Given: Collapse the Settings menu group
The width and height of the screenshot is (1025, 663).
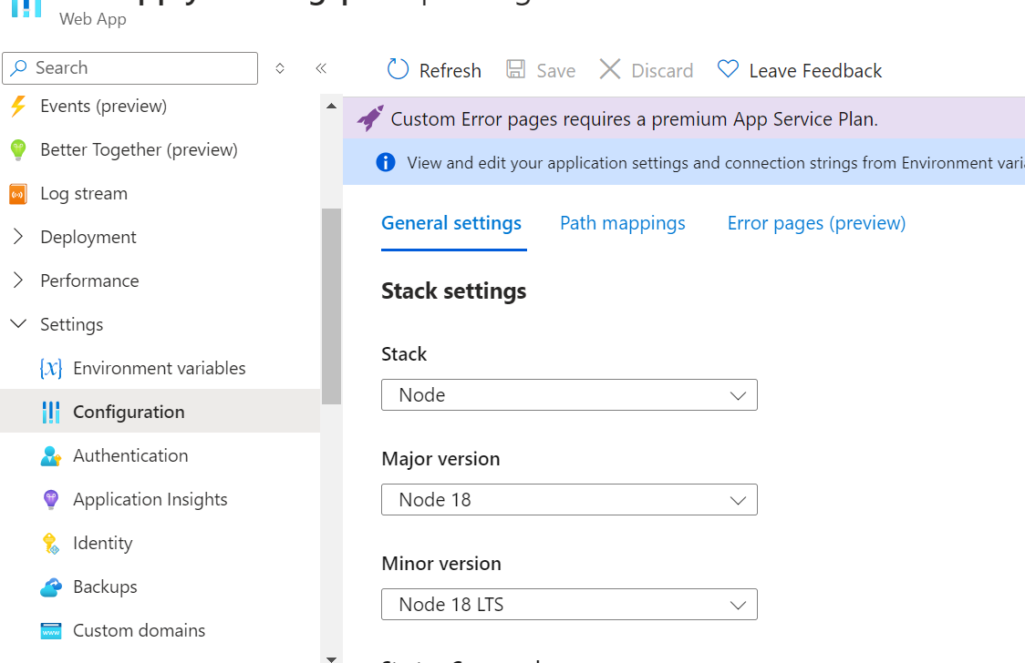Looking at the screenshot, I should (x=19, y=323).
